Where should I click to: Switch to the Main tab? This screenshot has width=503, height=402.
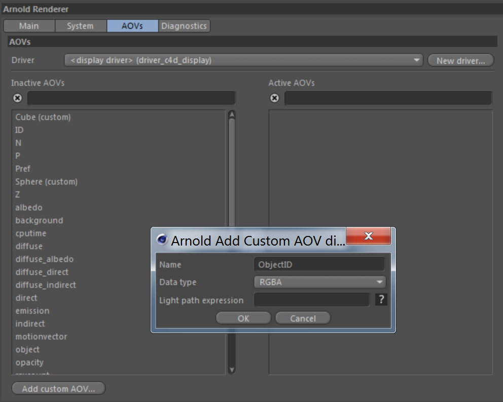tap(29, 25)
